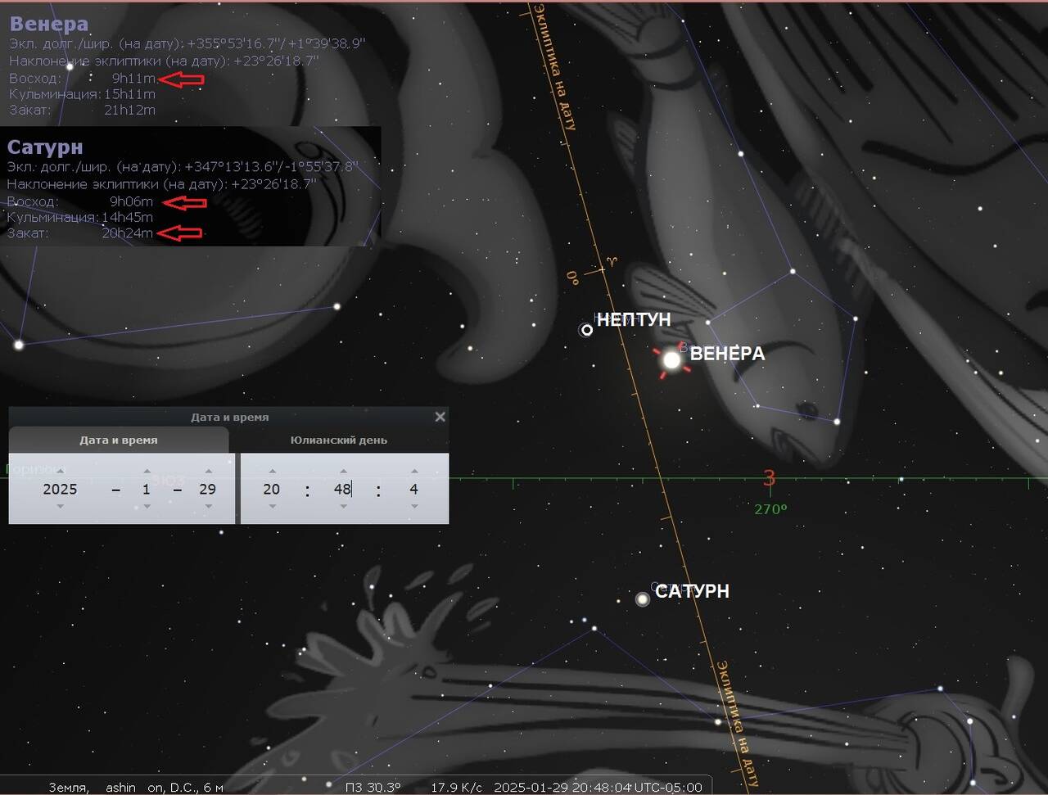
Task: Click Venus rise time 9h11m
Action: (x=133, y=79)
